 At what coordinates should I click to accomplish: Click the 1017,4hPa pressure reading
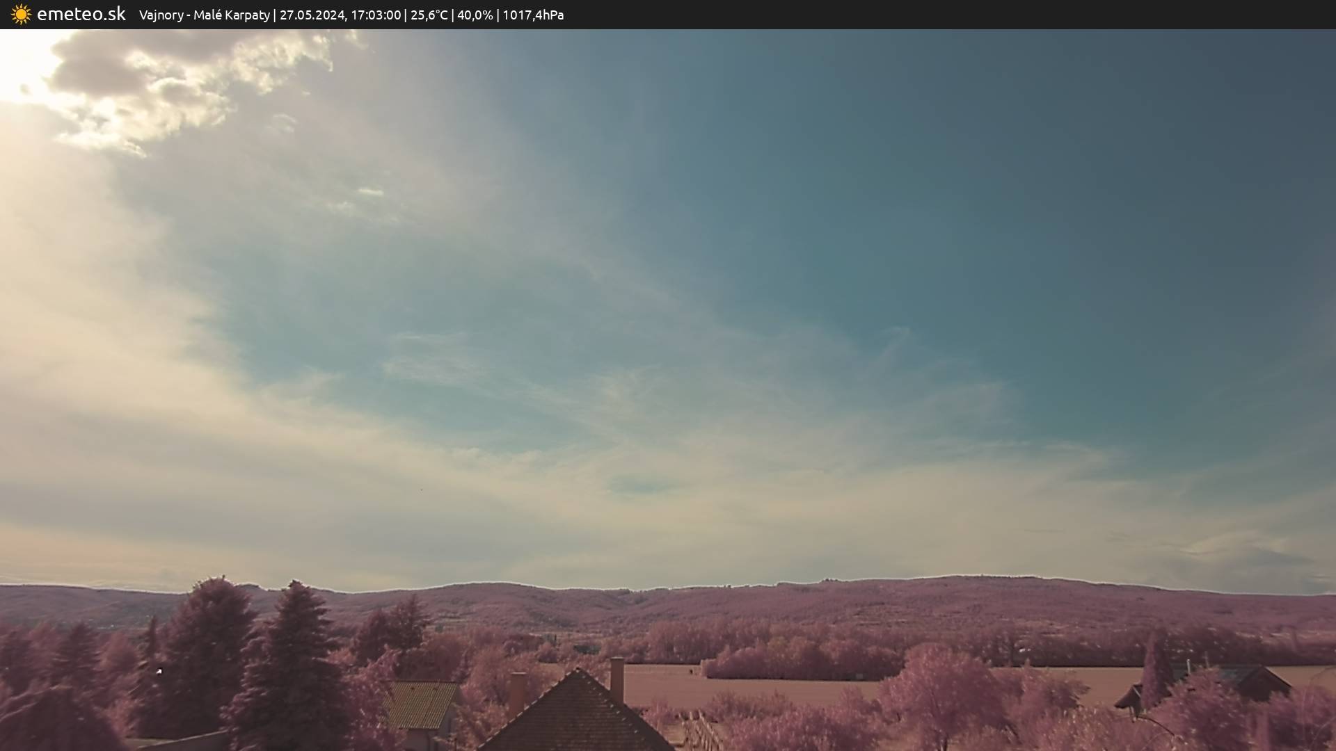pos(533,15)
